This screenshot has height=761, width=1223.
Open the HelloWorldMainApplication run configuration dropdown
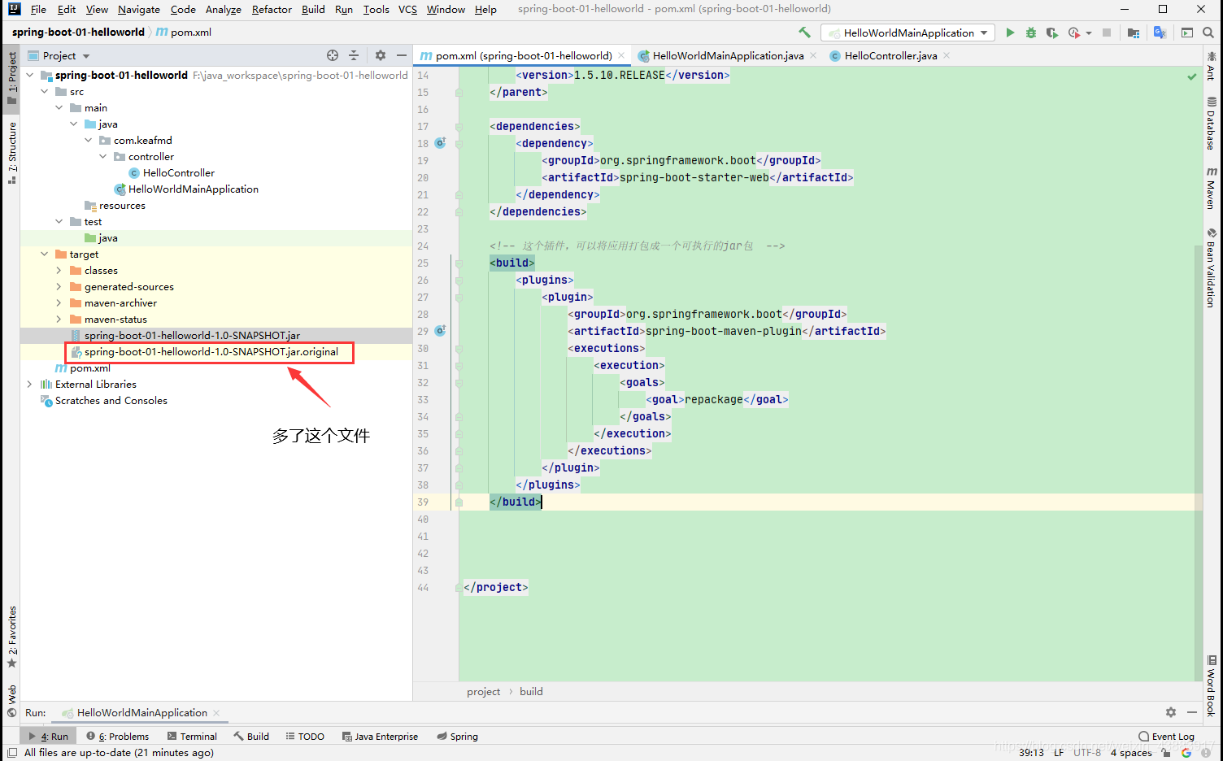(x=907, y=33)
